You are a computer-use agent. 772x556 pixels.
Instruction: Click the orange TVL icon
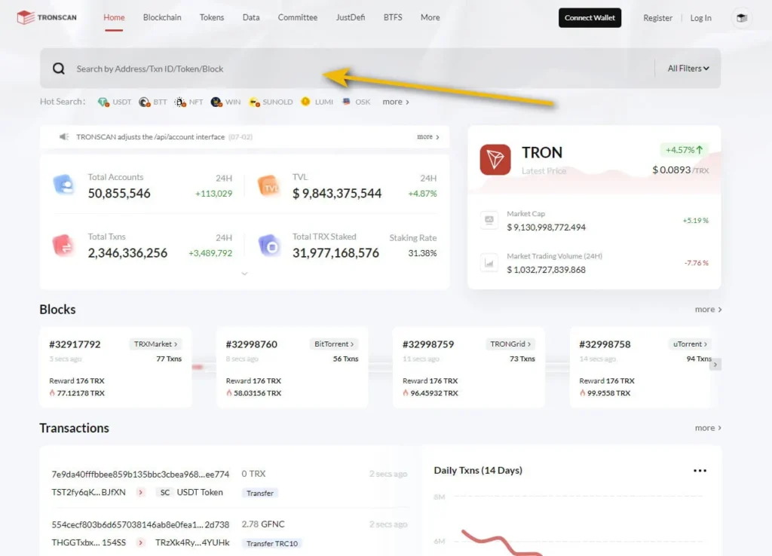[x=269, y=185]
